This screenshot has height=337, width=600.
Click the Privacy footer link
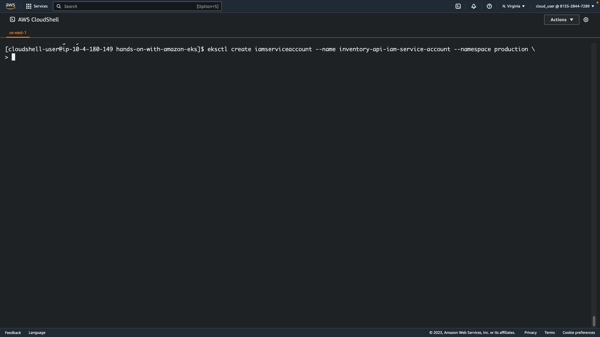[x=530, y=333]
